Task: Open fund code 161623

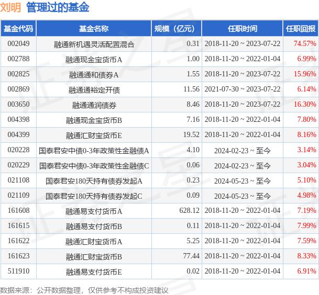Action: click(18, 256)
